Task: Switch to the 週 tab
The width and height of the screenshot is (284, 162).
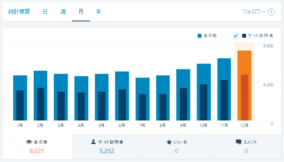Action: pos(63,12)
